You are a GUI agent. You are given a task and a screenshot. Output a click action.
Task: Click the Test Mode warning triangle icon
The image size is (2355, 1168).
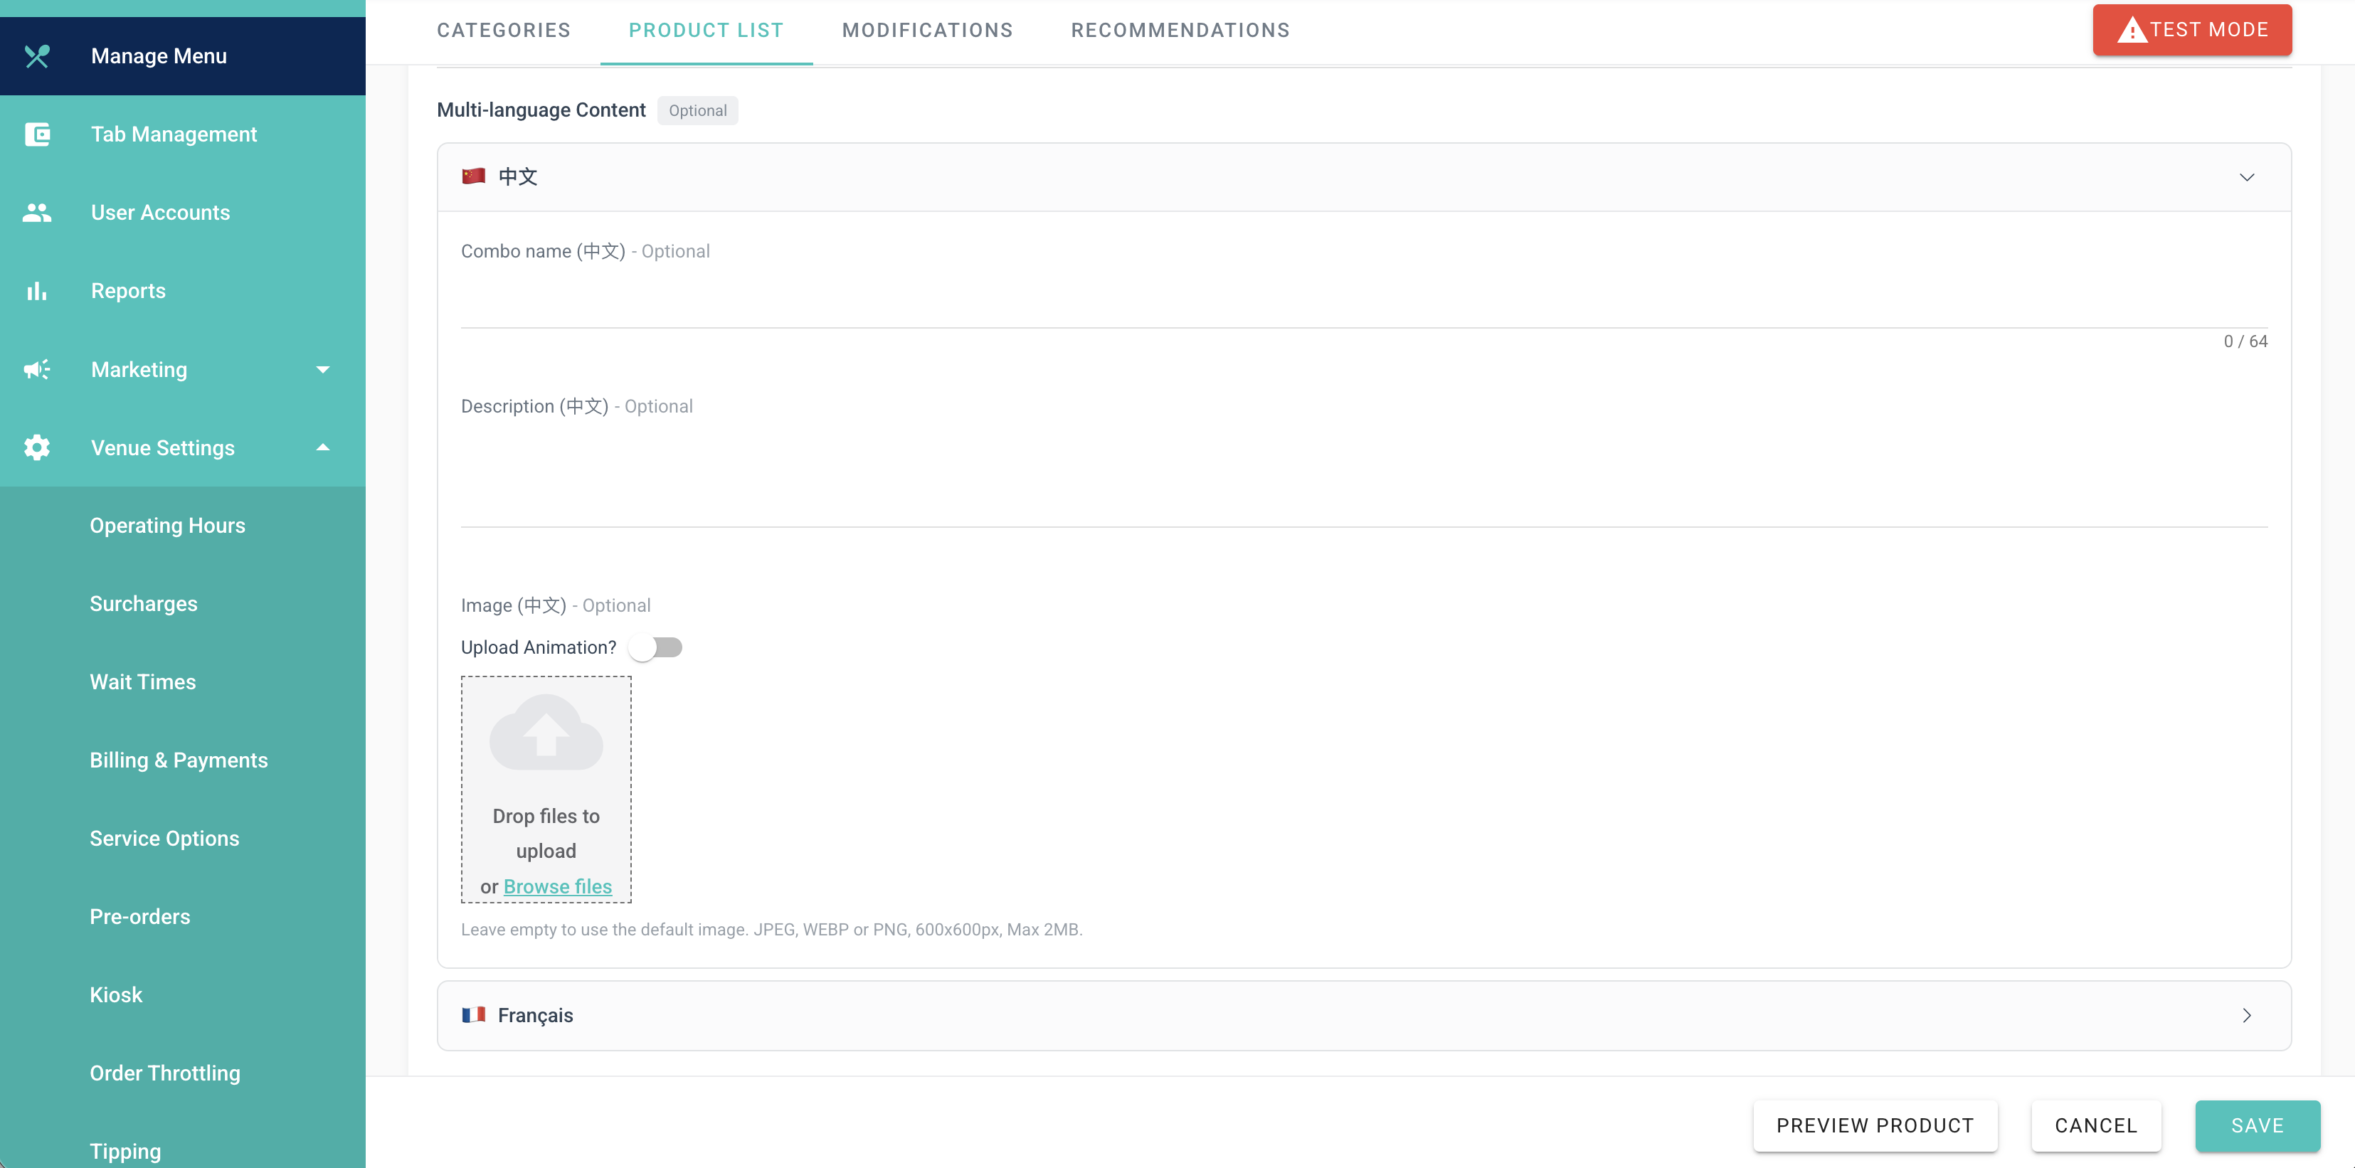click(x=2132, y=30)
